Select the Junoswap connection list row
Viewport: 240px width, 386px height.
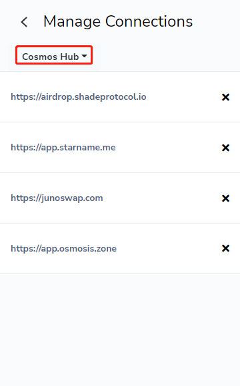click(120, 198)
